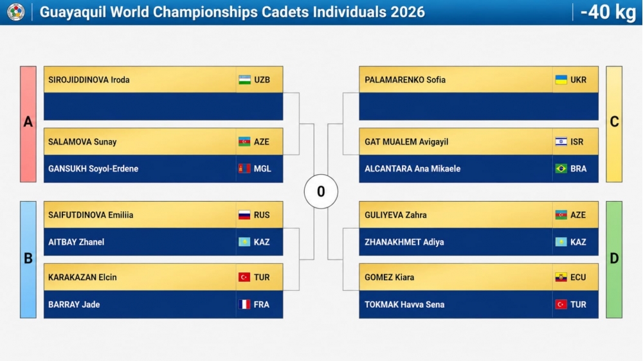643x361 pixels.
Task: Click the -40 kg weight category label
Action: click(608, 12)
